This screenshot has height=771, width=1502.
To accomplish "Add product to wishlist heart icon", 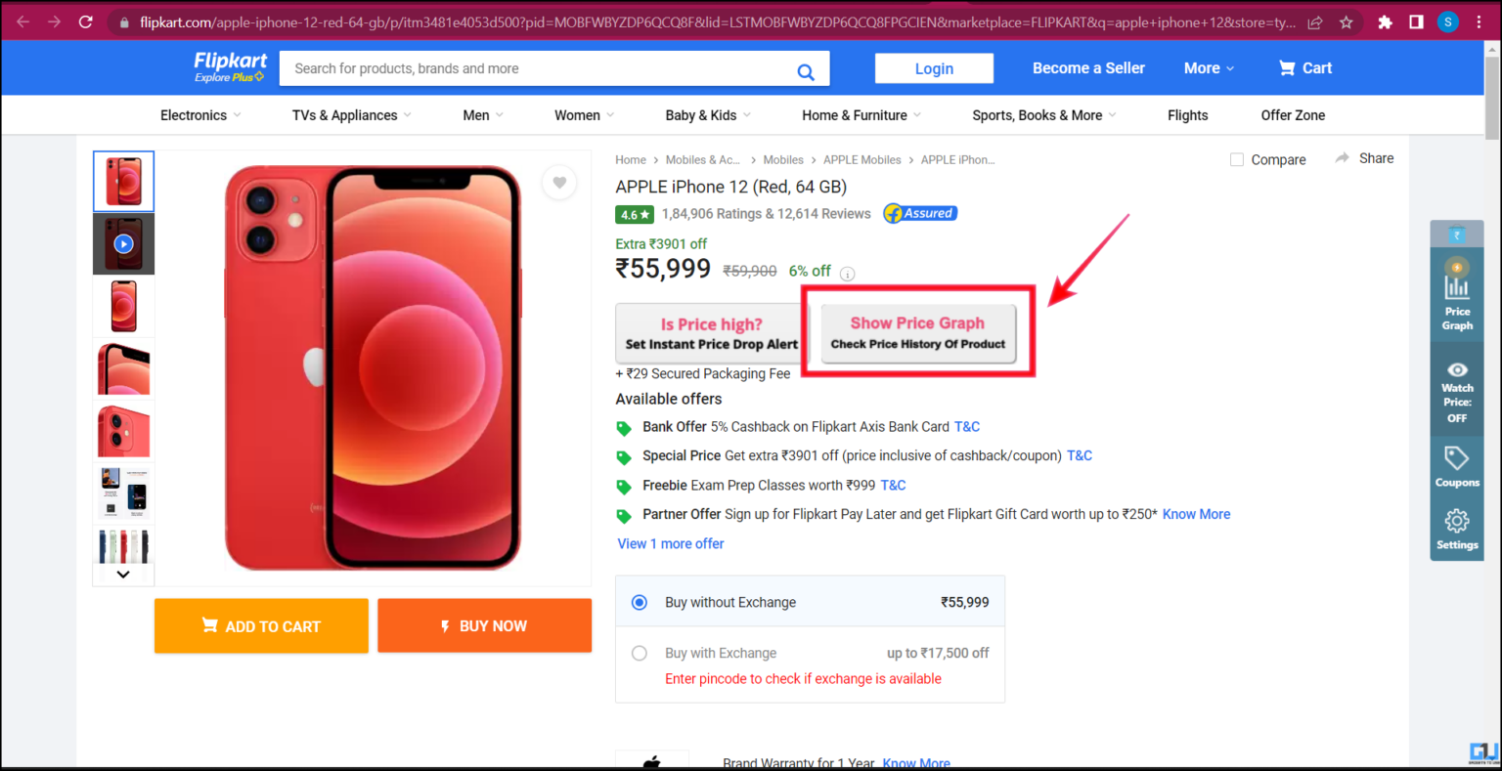I will click(x=559, y=182).
